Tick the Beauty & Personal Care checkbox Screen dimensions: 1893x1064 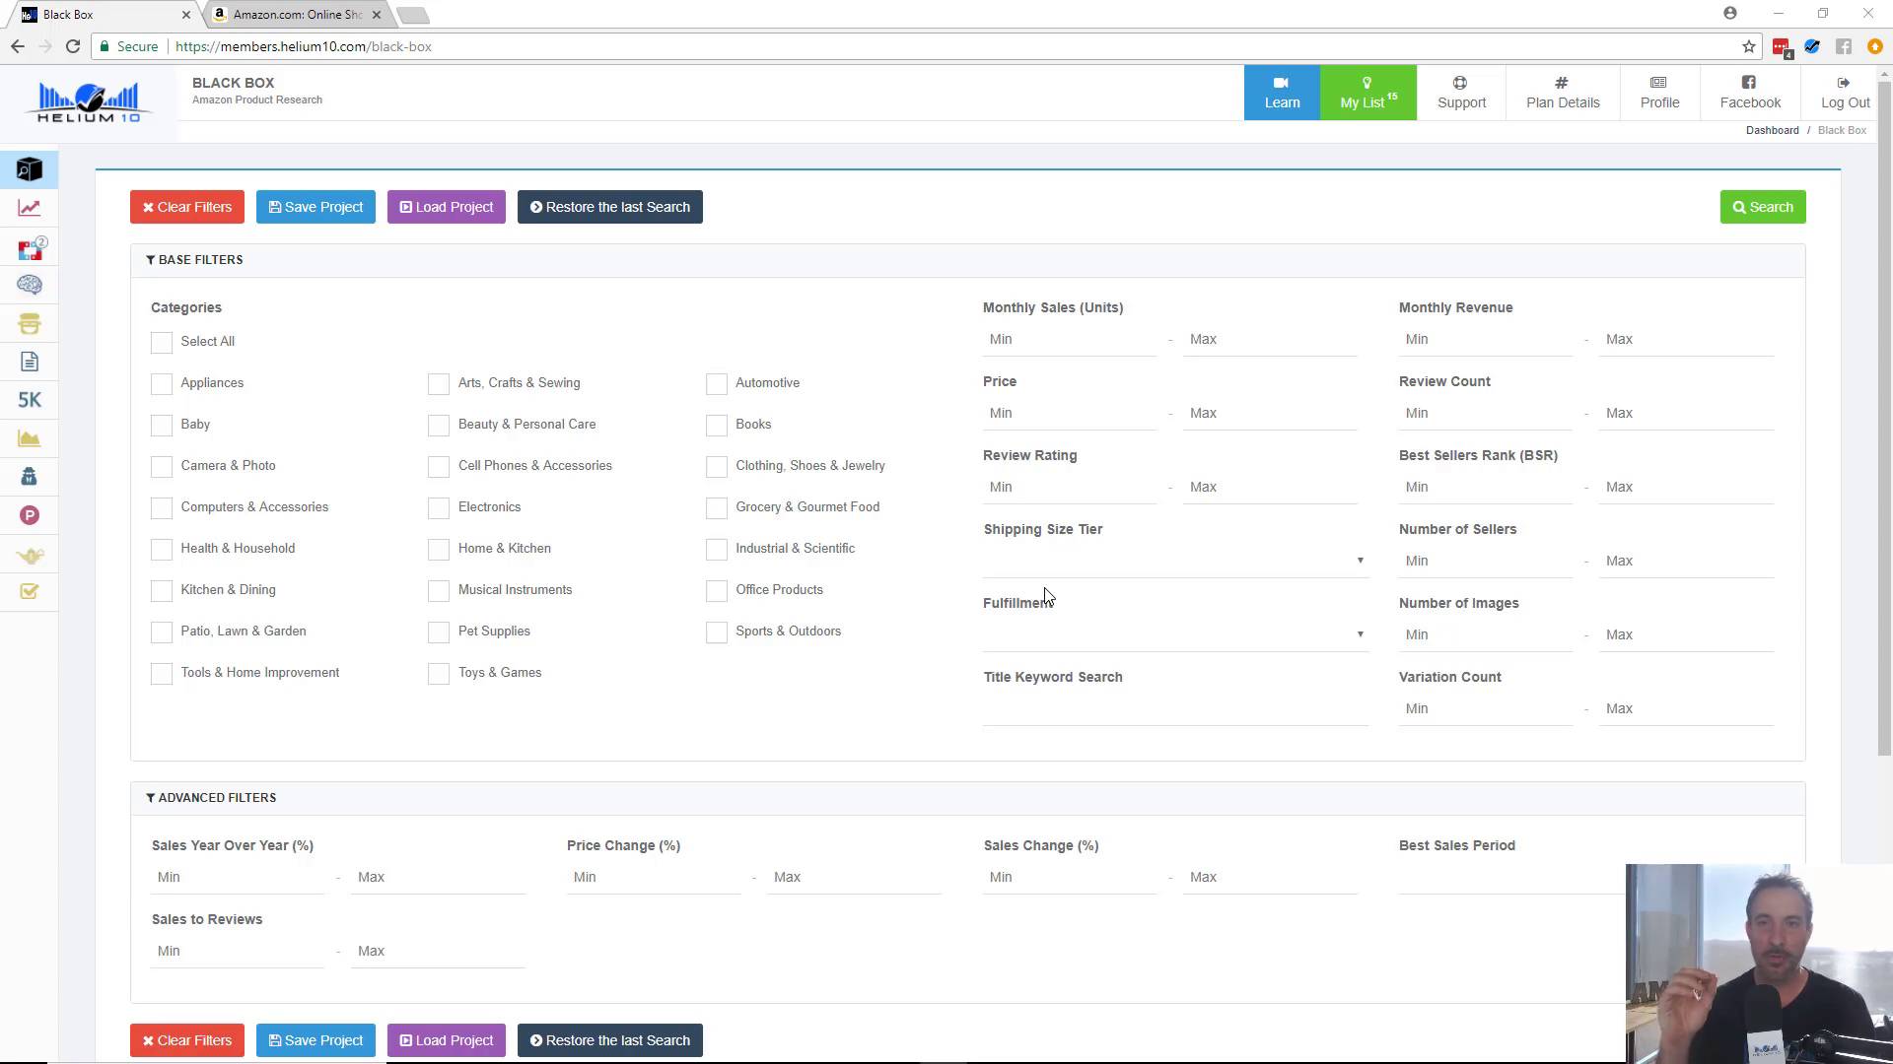coord(439,425)
